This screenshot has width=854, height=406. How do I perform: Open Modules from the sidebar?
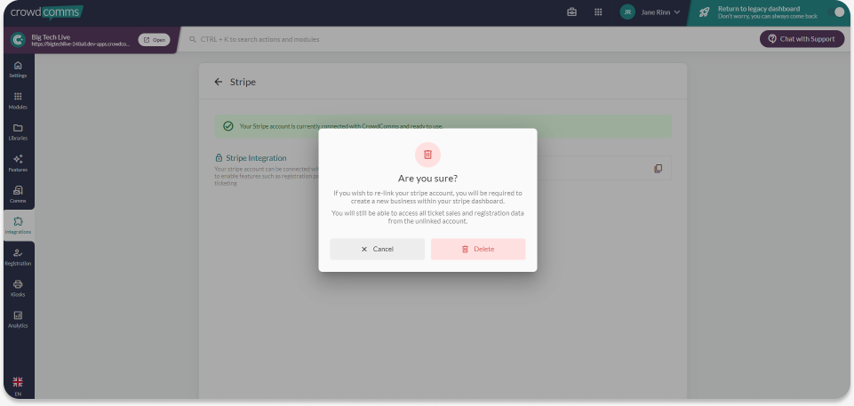(x=18, y=100)
